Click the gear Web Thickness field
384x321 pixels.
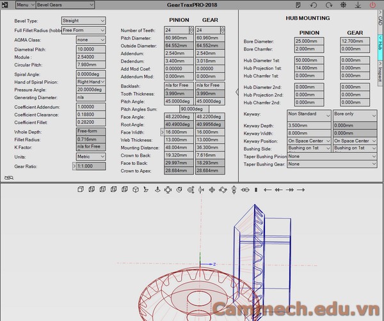[210, 139]
